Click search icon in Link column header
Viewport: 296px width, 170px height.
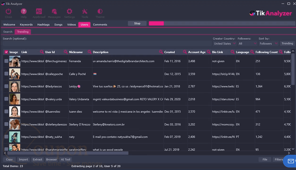[x=42, y=52]
